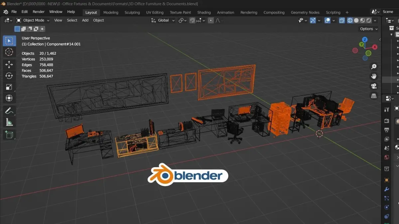This screenshot has height=224, width=399.
Task: Toggle X-ray mode button
Action: (x=342, y=20)
